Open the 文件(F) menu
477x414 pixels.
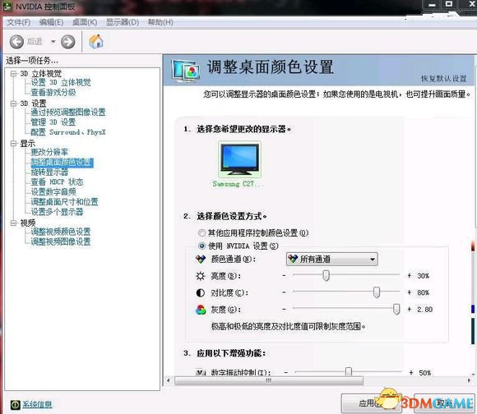[x=19, y=22]
